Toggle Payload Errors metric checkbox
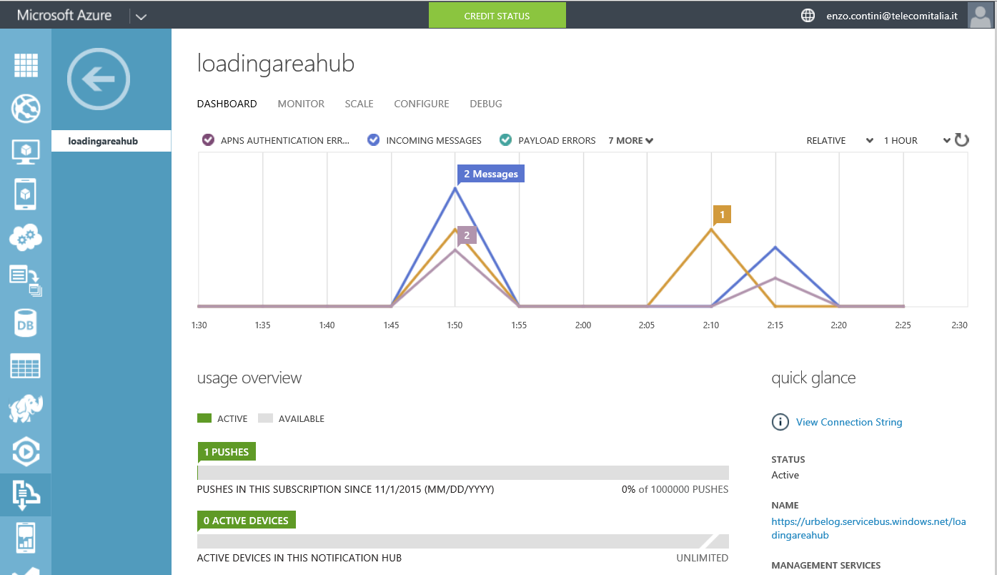 coord(506,140)
